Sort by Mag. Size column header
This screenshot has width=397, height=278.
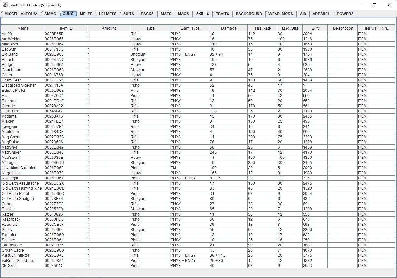[x=290, y=28]
